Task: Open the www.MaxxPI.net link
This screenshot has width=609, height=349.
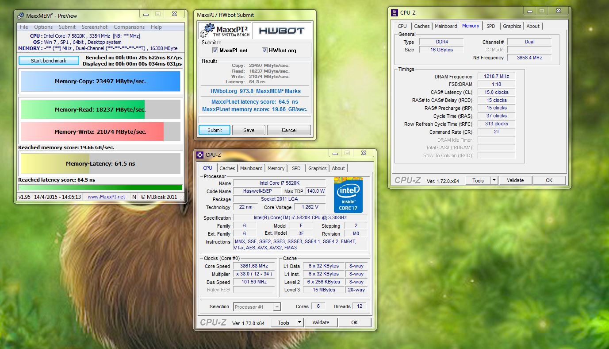Action: click(x=106, y=197)
